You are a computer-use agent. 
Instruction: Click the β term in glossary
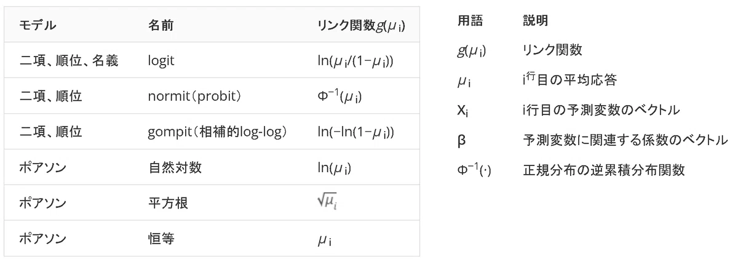click(x=462, y=140)
